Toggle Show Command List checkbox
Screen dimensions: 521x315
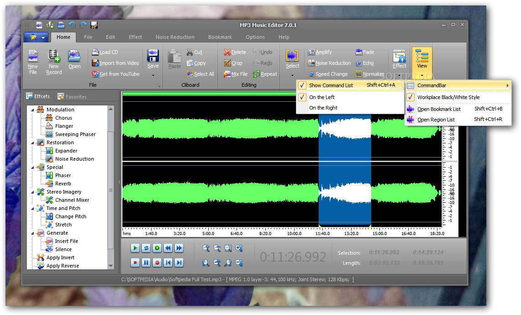coord(302,85)
